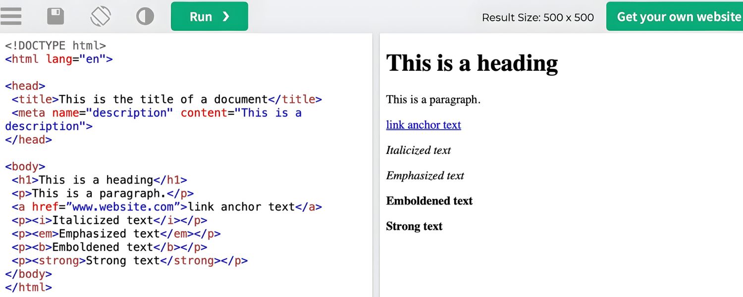Click the Emboldened text paragraph in the preview

pos(429,201)
